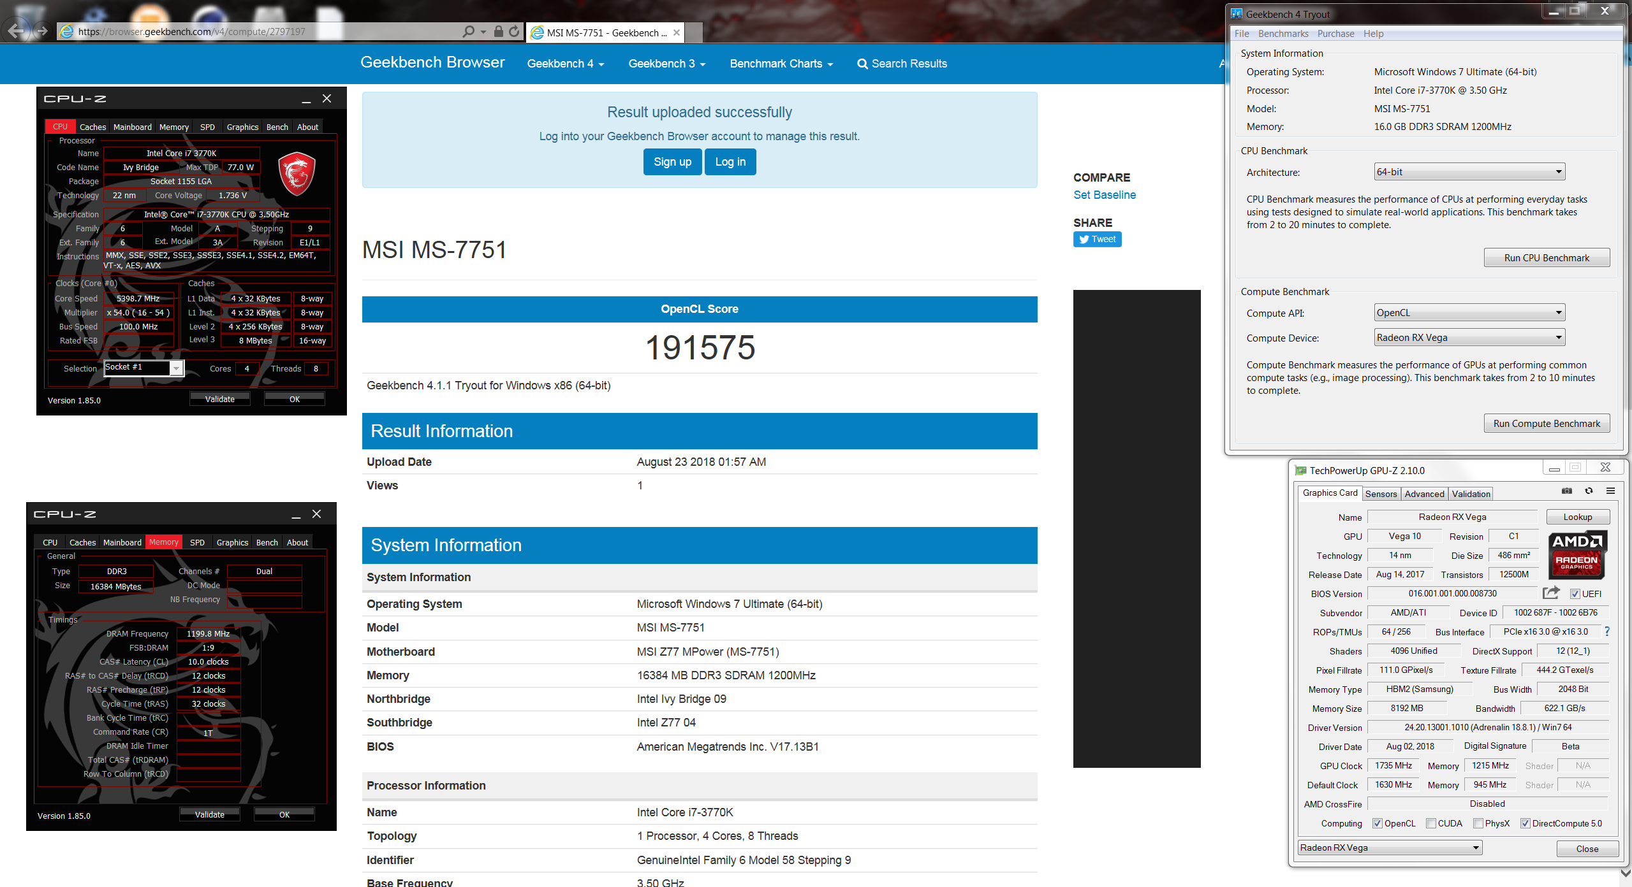Click the Set Baseline link
Screen dimensions: 1632x887
1104,195
